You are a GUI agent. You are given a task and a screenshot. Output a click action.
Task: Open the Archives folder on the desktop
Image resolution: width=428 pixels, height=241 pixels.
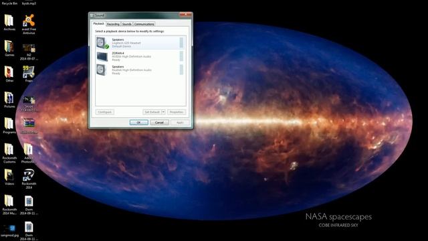coord(9,21)
